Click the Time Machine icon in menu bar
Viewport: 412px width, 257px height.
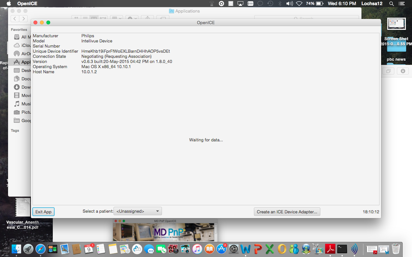270,4
